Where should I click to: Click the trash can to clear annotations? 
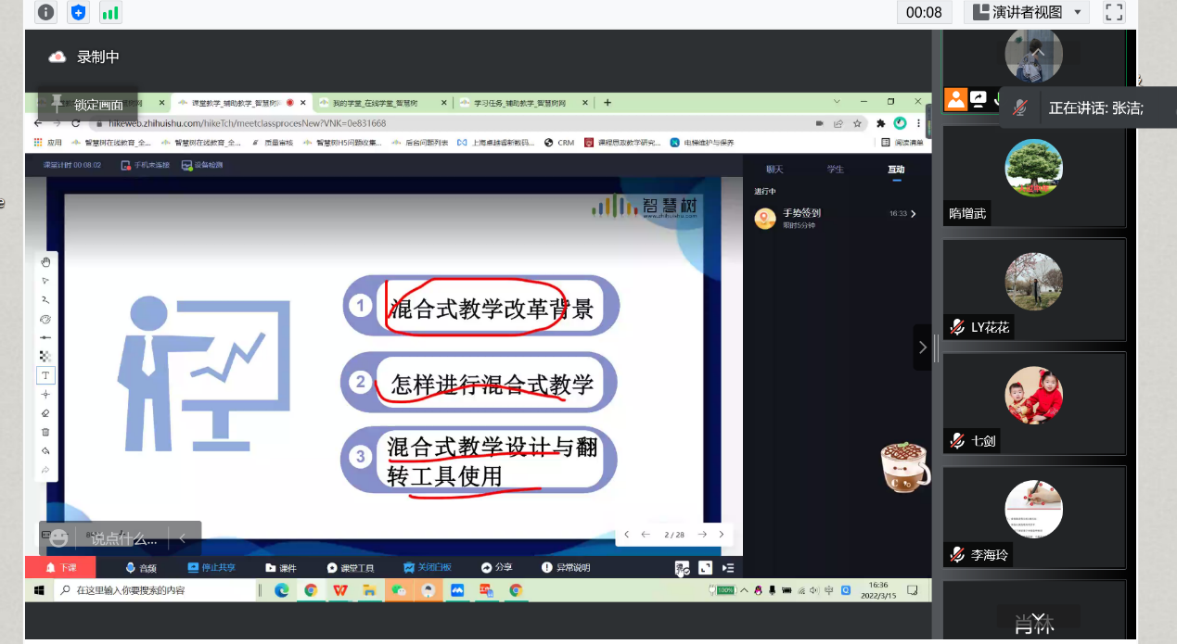pos(45,432)
